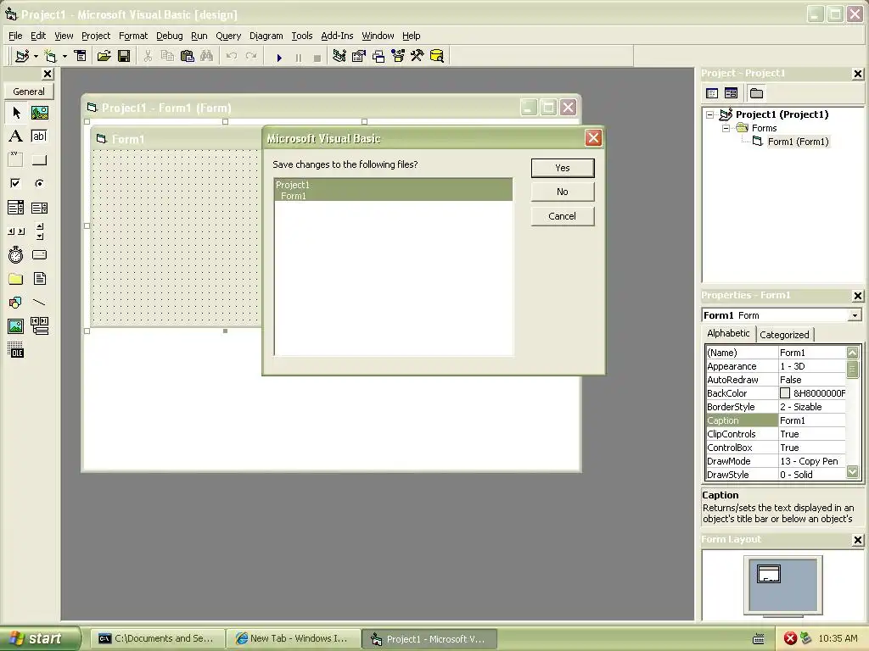Switch to C:\Documents command prompt taskbar item
The width and height of the screenshot is (869, 651).
click(x=157, y=639)
